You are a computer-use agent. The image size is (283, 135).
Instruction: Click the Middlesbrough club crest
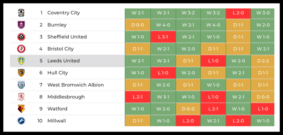(21, 97)
